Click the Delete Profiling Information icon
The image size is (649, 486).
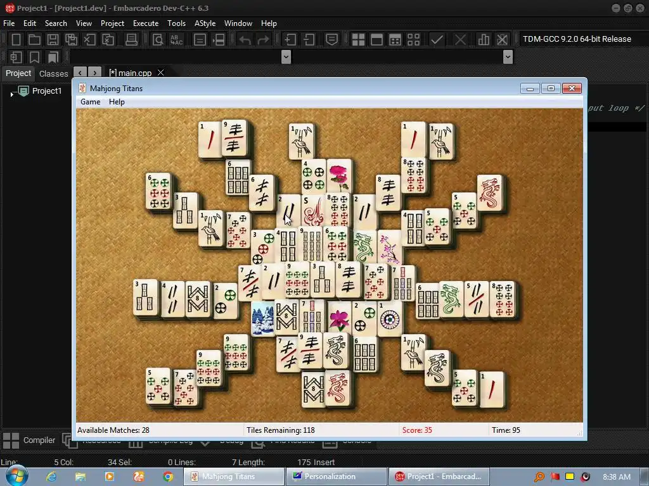coord(502,40)
